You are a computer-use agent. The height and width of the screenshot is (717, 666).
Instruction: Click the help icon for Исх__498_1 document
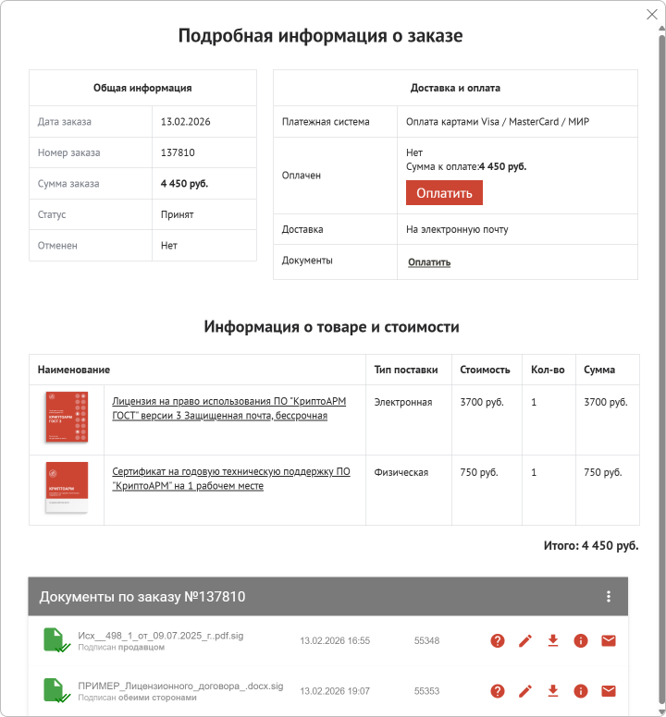pyautogui.click(x=498, y=640)
